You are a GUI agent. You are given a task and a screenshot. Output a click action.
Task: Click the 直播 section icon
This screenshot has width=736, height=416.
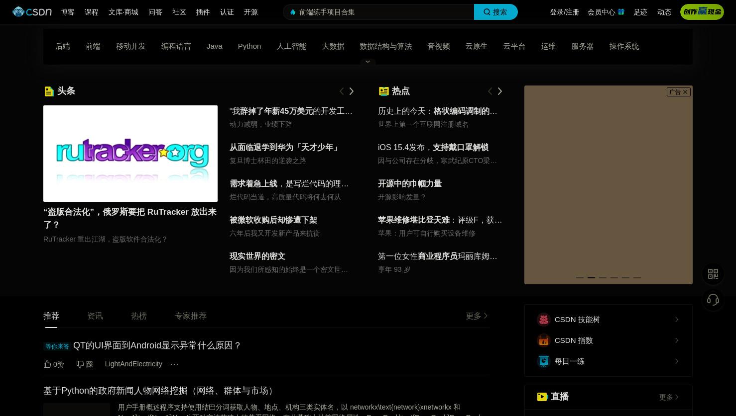(x=542, y=397)
